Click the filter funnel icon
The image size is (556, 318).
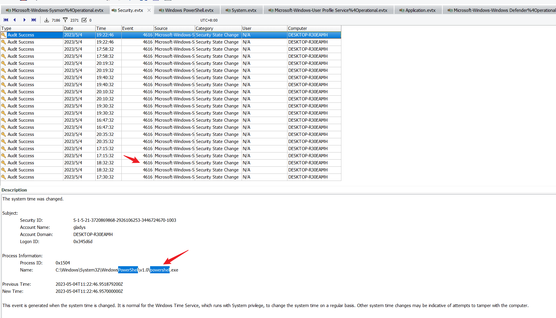65,20
